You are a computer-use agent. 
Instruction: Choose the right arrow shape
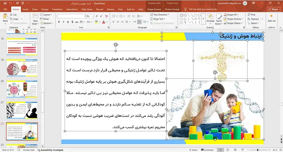point(196,19)
